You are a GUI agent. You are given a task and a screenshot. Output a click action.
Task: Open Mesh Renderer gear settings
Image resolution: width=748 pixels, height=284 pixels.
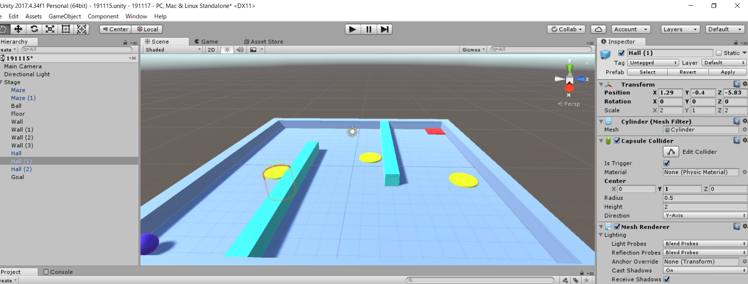pyautogui.click(x=745, y=226)
